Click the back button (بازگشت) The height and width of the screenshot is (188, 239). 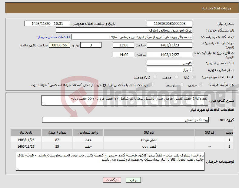tap(112, 180)
